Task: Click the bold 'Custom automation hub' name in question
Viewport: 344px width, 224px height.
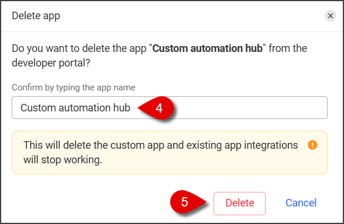Action: coord(207,48)
